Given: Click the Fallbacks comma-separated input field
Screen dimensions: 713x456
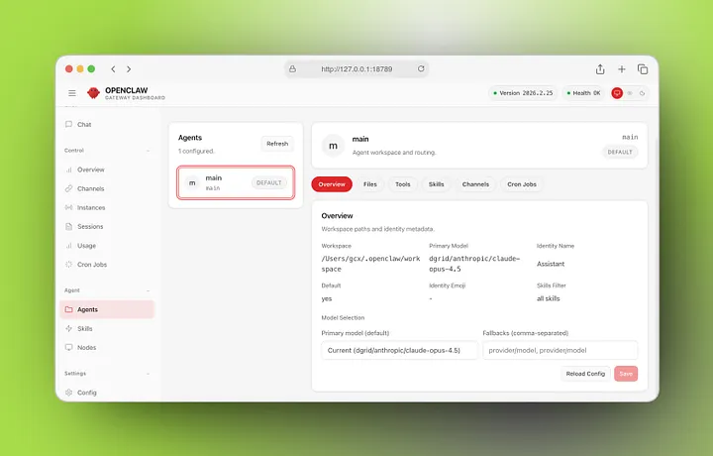Looking at the screenshot, I should [560, 350].
